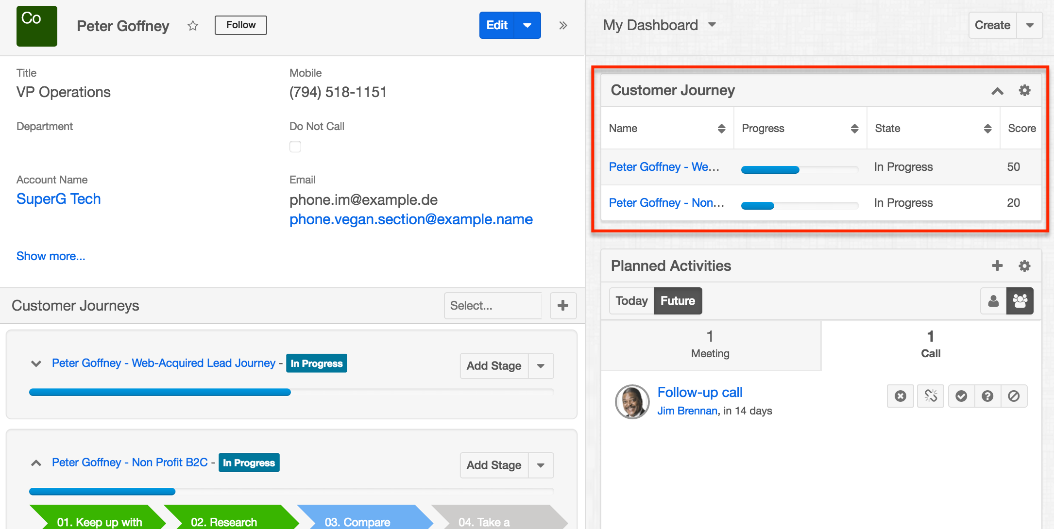Image resolution: width=1054 pixels, height=529 pixels.
Task: Open Select journey template dropdown
Action: point(493,305)
